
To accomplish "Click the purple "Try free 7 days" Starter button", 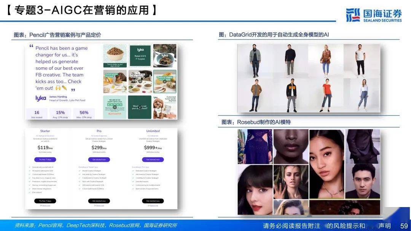I will [x=45, y=160].
